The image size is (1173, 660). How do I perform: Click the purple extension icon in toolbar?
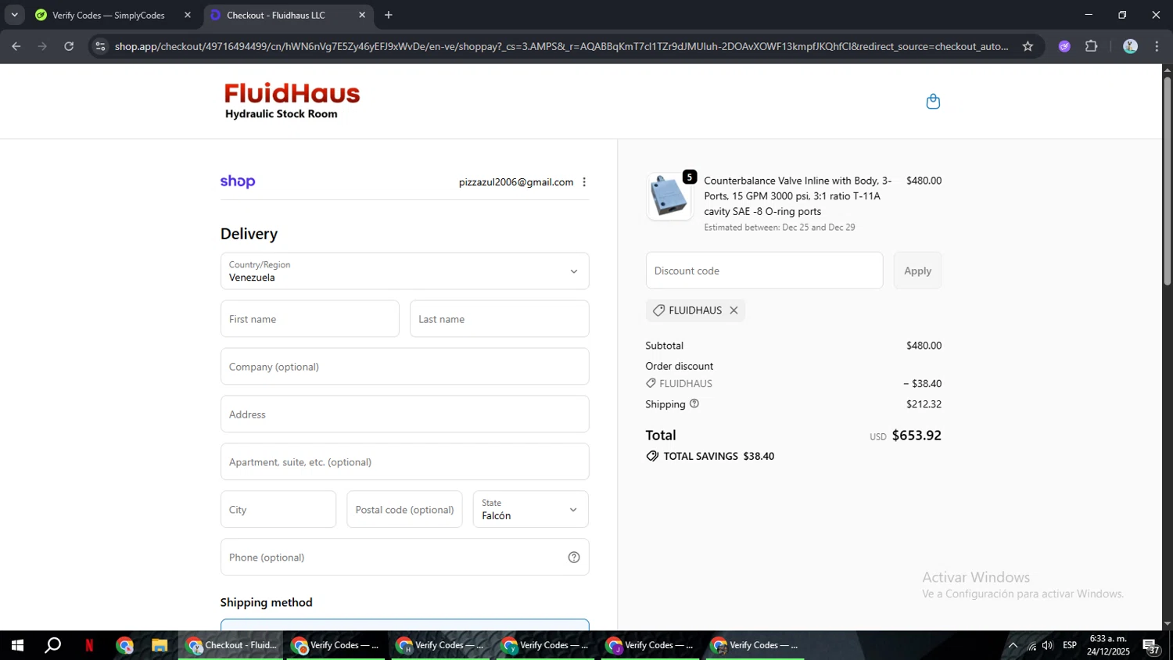pos(1064,46)
